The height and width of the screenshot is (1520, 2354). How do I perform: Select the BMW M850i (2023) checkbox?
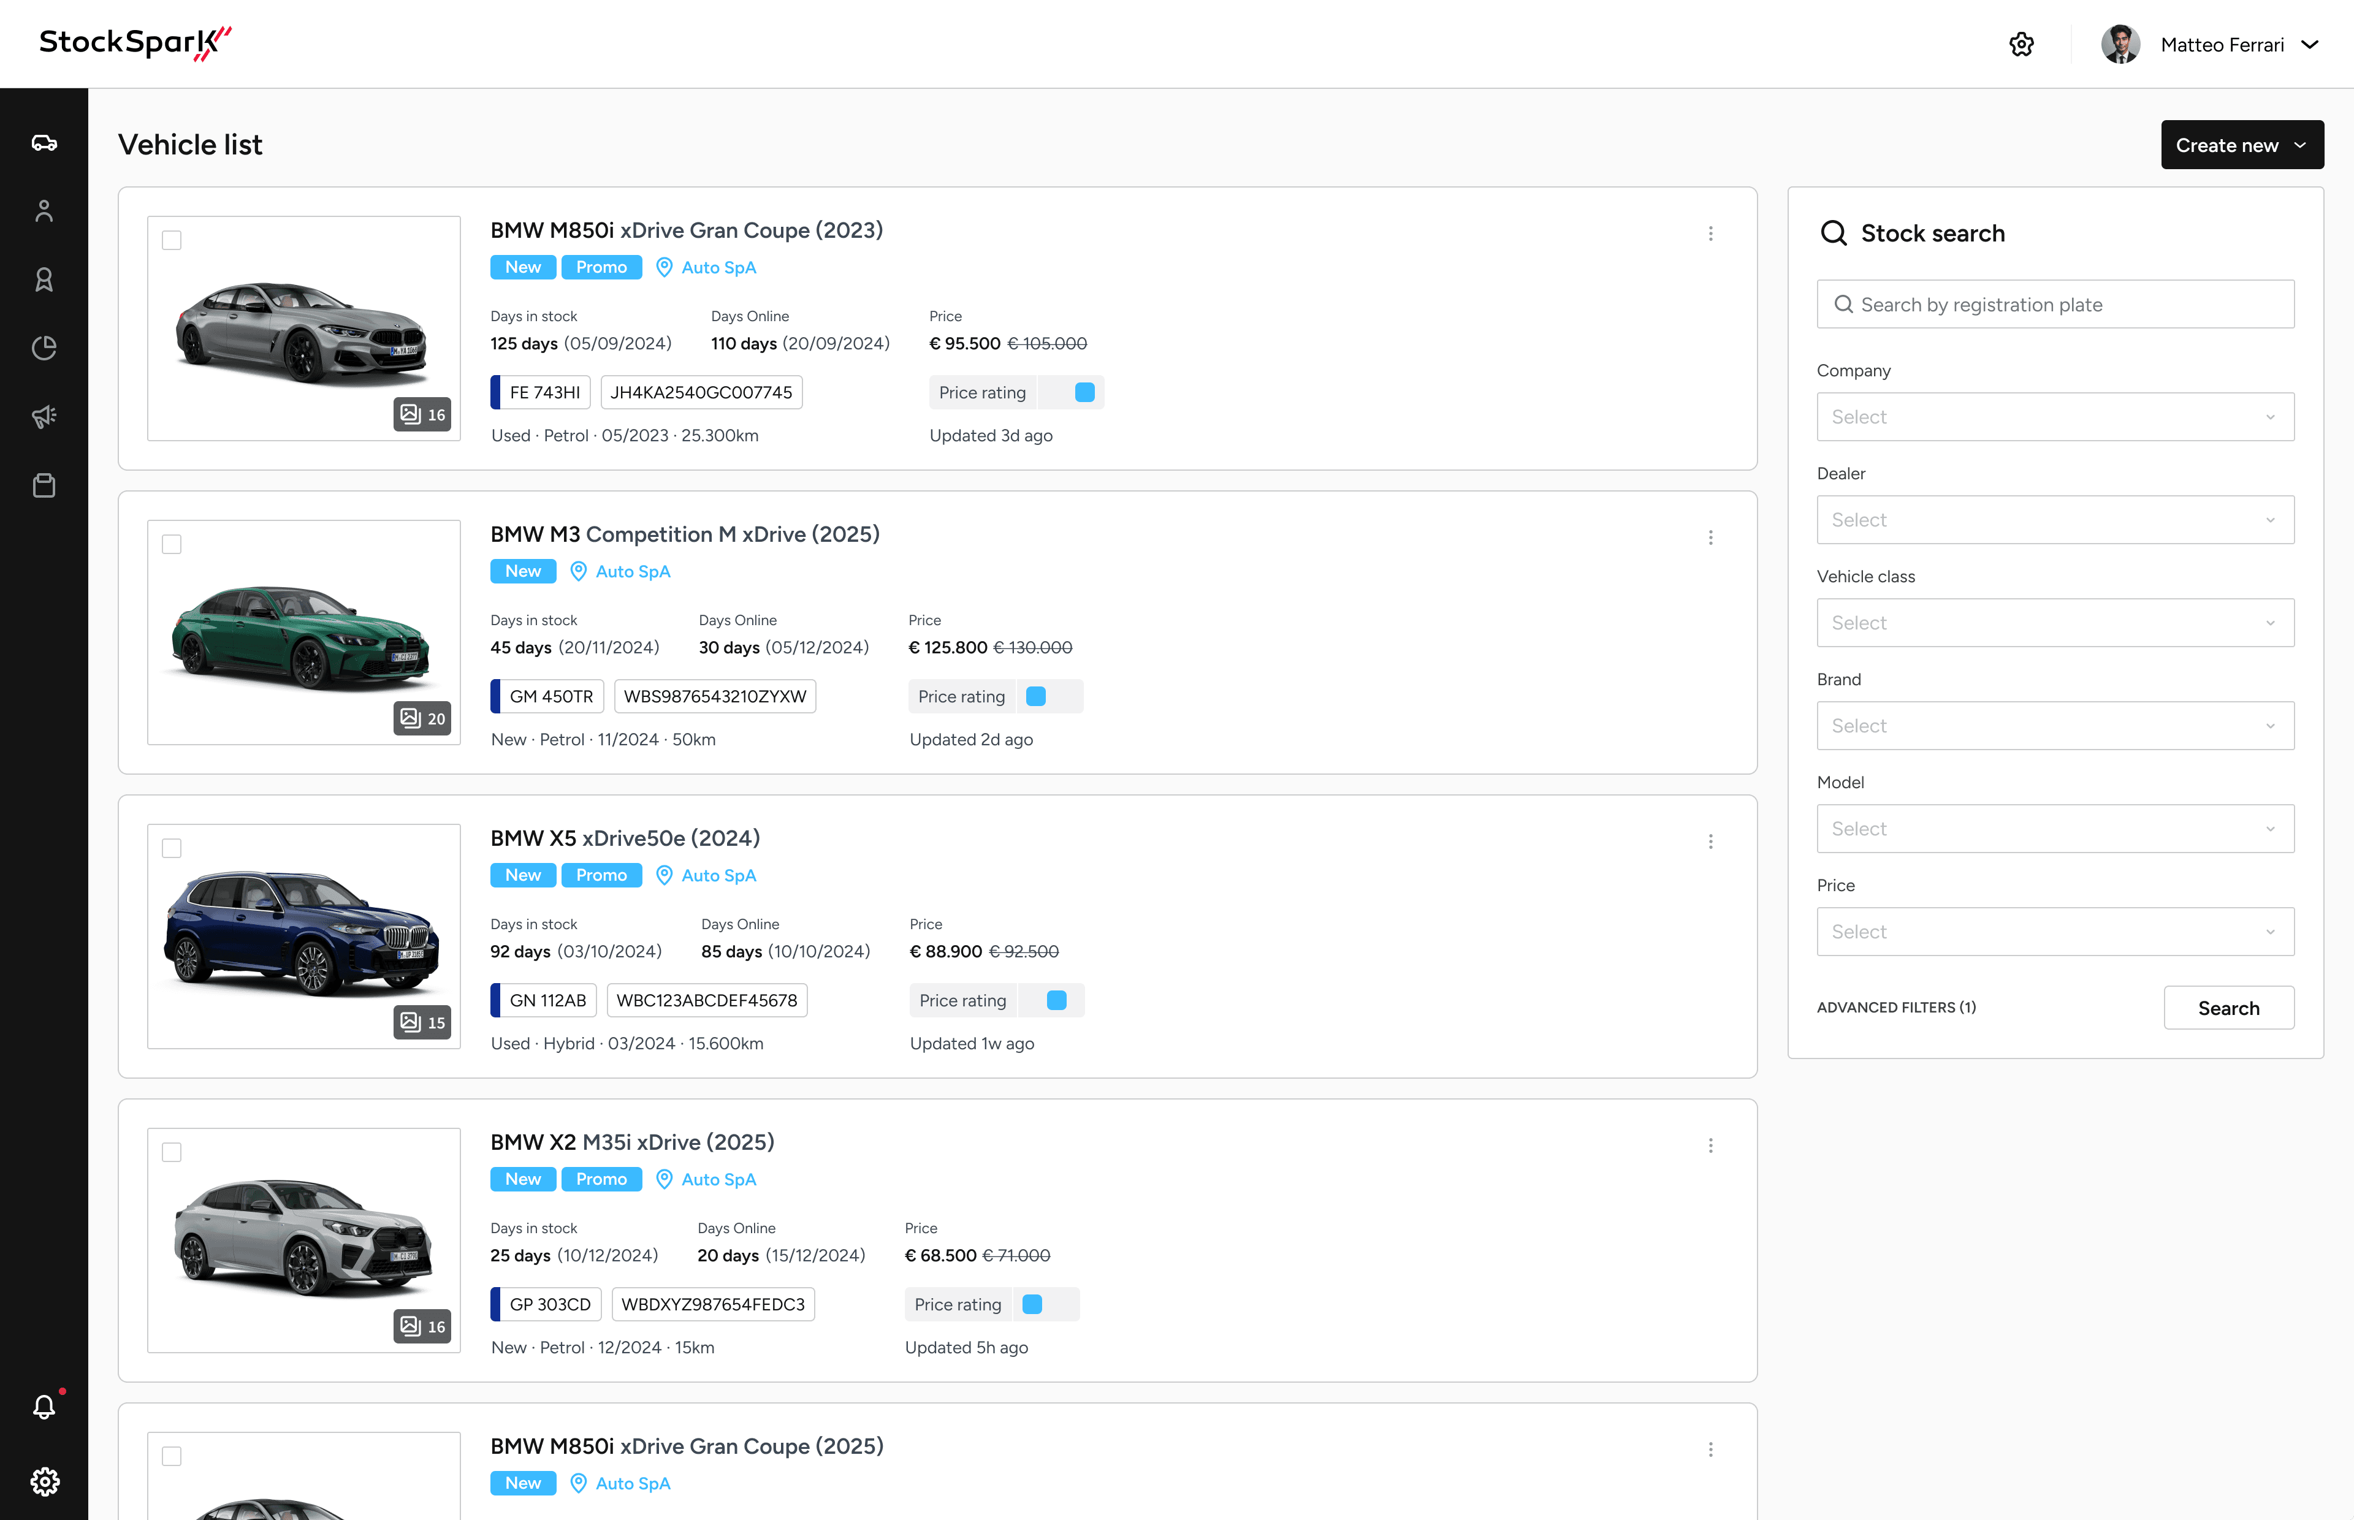[x=172, y=240]
